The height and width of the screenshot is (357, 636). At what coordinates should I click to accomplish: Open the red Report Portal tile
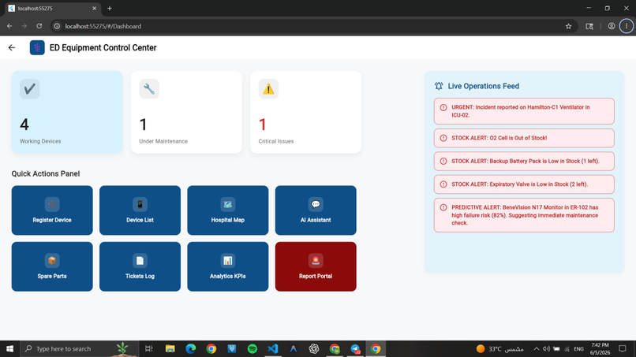click(316, 266)
